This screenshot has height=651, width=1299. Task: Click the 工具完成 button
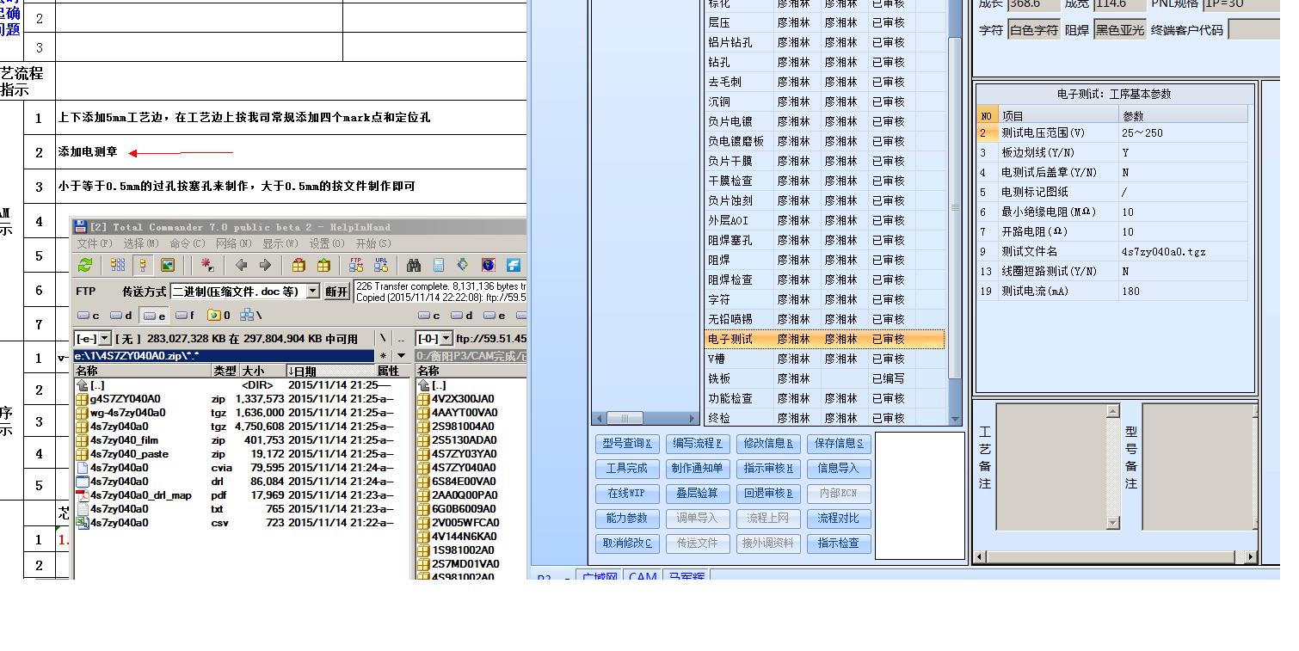point(627,469)
